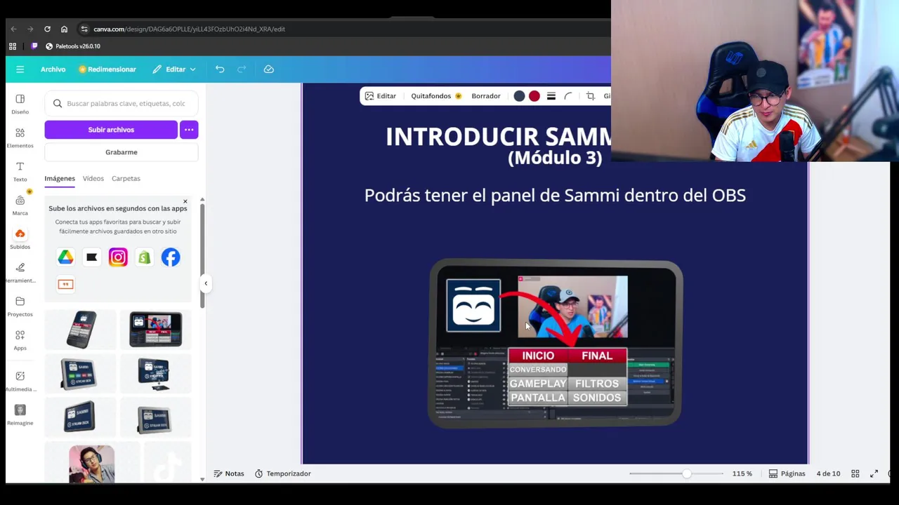Connect Instagram app icon
Image resolution: width=899 pixels, height=505 pixels.
click(x=118, y=257)
